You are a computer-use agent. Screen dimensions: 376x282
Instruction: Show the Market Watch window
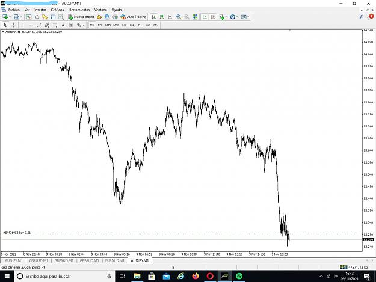[29, 17]
